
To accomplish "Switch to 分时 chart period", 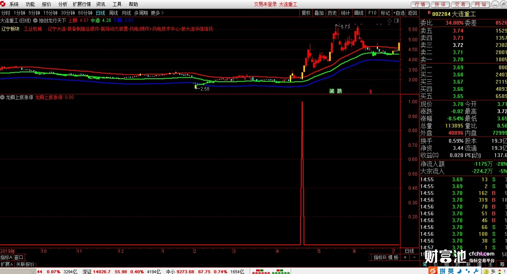I will point(5,13).
